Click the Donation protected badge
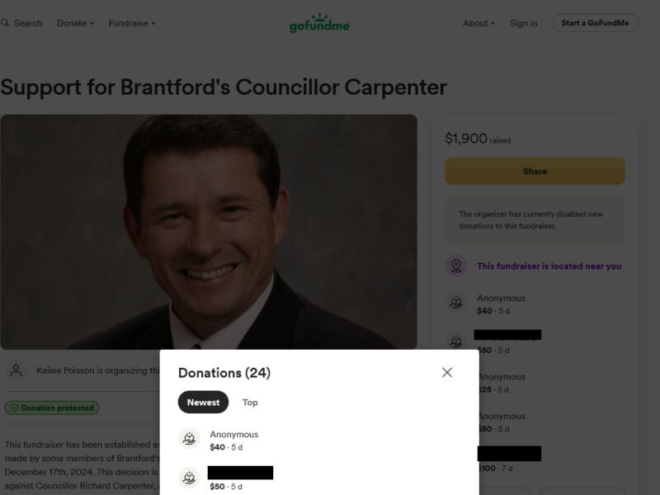The height and width of the screenshot is (495, 660). (52, 408)
